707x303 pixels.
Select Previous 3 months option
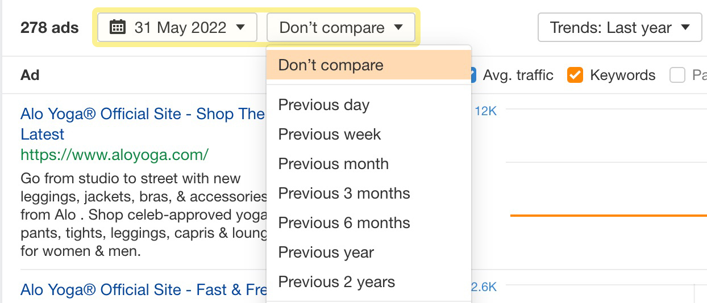pyautogui.click(x=344, y=193)
